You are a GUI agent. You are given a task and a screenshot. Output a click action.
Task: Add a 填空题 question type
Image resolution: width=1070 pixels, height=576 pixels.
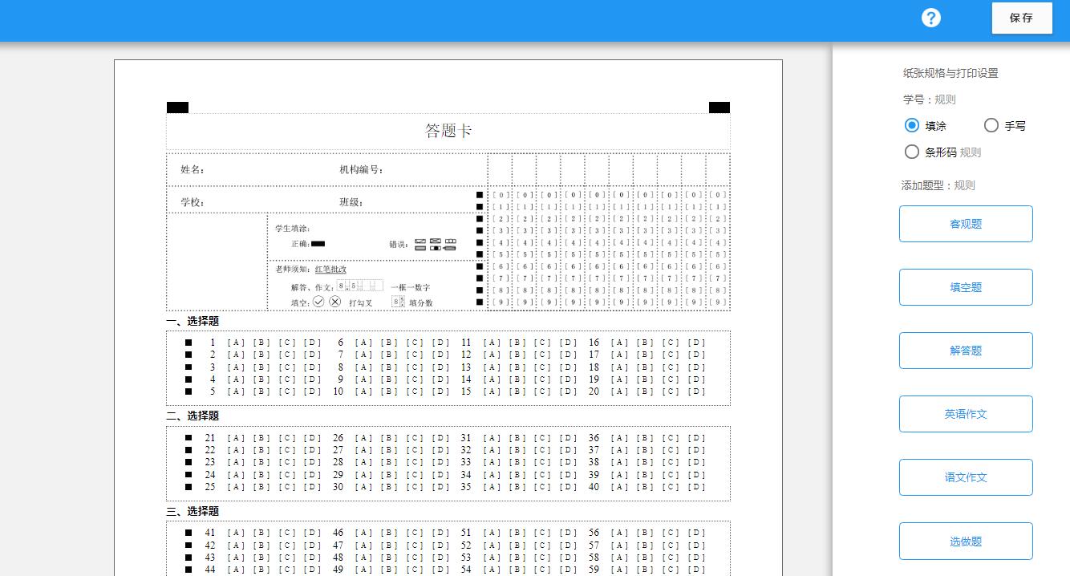point(965,287)
